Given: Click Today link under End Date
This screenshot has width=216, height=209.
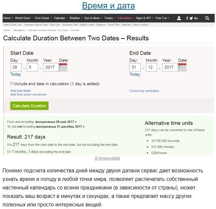Looking at the screenshot, I should coord(135,74).
